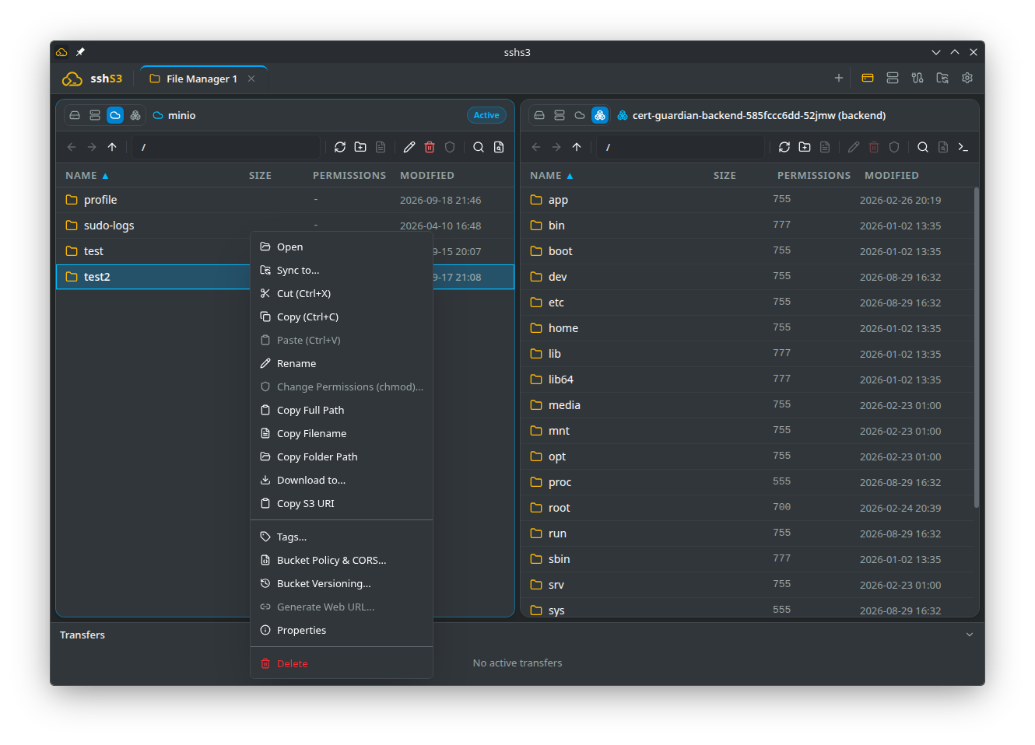Choose Copy Filename menu entry
The height and width of the screenshot is (745, 1035).
(x=342, y=433)
